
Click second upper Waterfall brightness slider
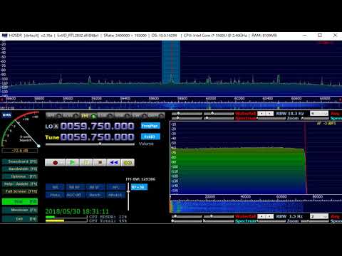pyautogui.click(x=219, y=114)
